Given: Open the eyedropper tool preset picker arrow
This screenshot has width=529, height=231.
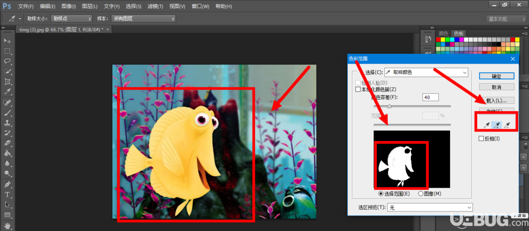Looking at the screenshot, I should tap(20, 19).
